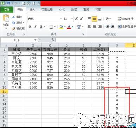Increase font size with large A icon

point(76,19)
